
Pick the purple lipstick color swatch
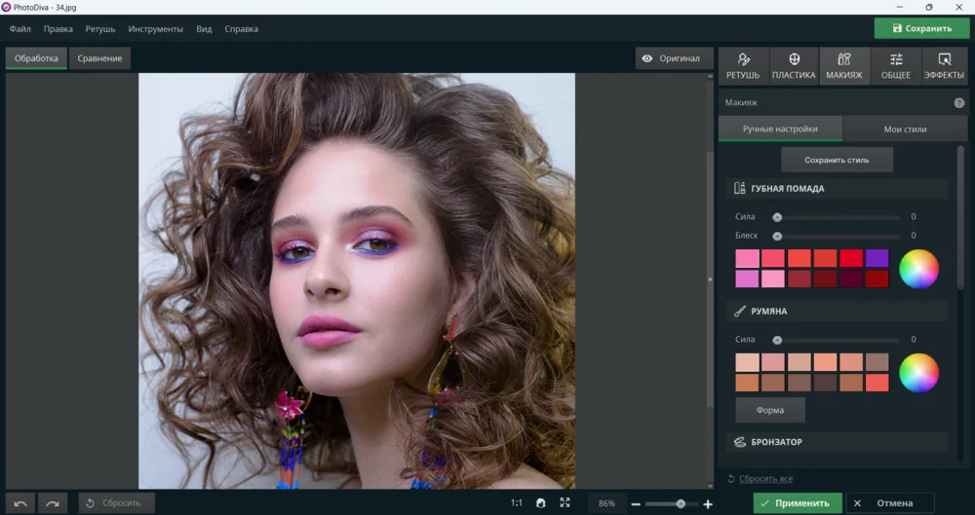click(x=877, y=258)
